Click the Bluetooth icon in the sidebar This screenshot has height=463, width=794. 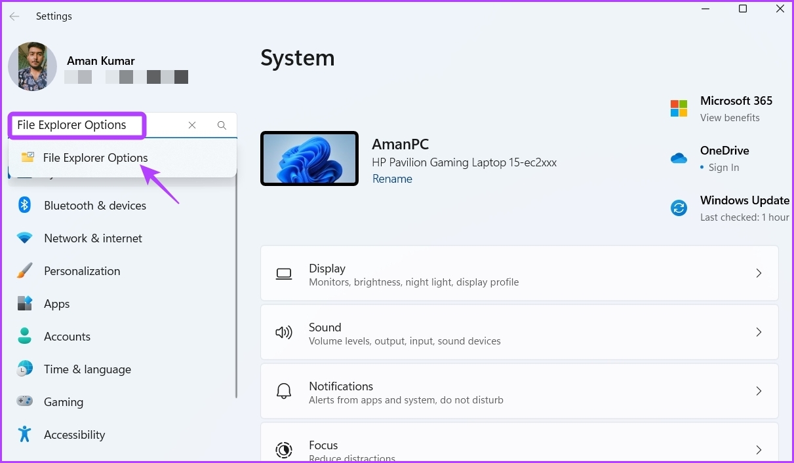click(25, 205)
